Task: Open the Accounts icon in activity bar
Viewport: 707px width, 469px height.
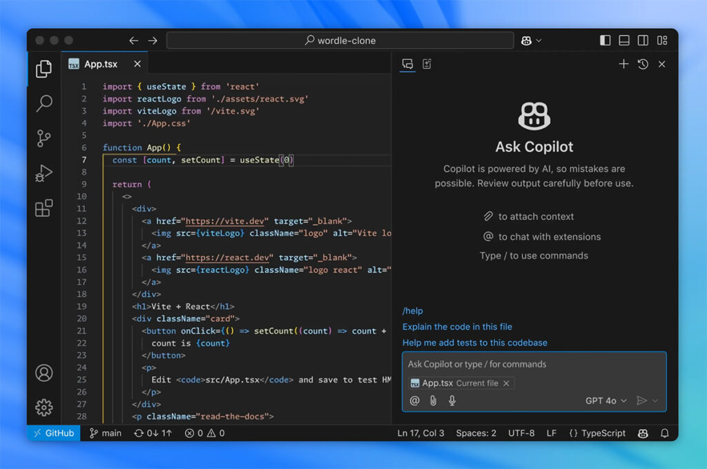Action: coord(43,372)
